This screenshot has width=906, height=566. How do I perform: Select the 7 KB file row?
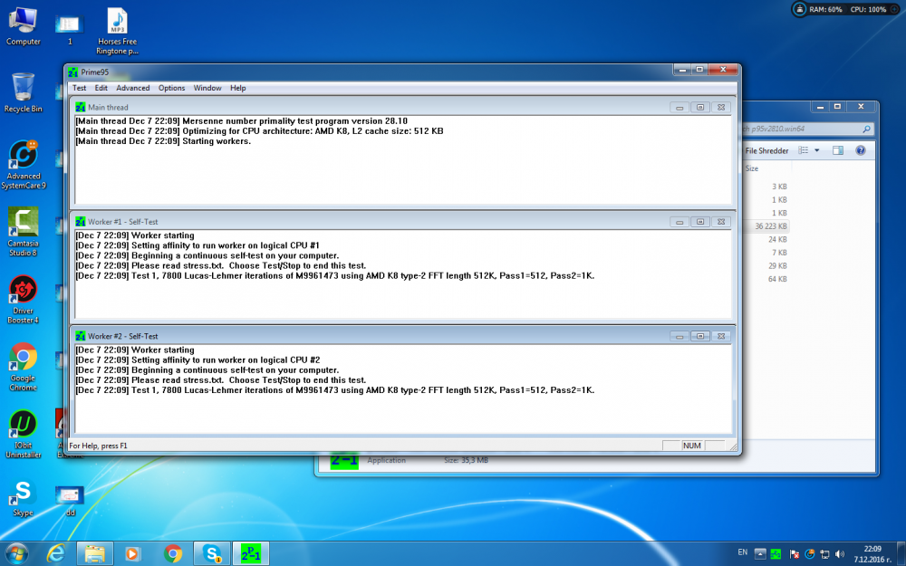click(x=766, y=253)
